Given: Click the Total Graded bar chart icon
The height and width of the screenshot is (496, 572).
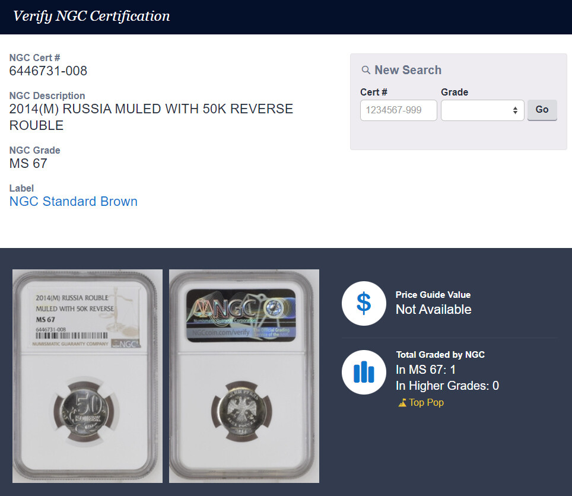Looking at the screenshot, I should [364, 372].
